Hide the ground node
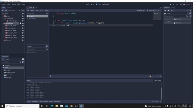Image resolution: width=193 pixels, height=108 pixels. tap(23, 16)
